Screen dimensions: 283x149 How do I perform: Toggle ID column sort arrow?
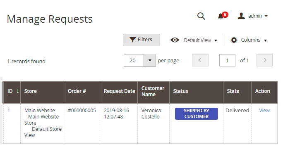click(x=18, y=91)
